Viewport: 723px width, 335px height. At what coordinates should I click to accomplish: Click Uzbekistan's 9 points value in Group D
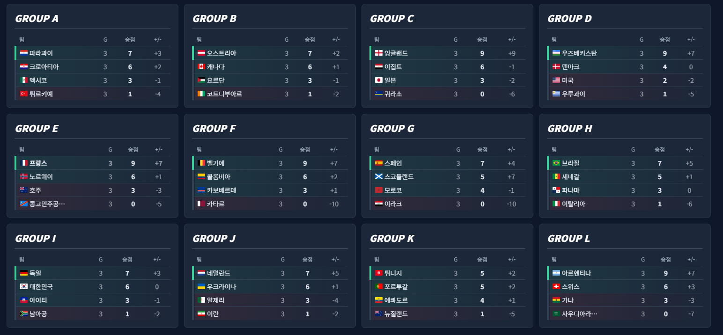click(664, 53)
